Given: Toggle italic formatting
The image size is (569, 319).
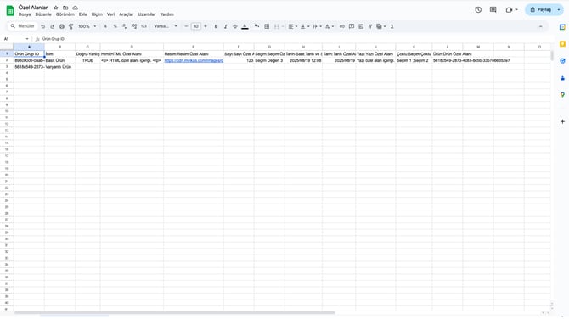Looking at the screenshot, I should point(225,26).
